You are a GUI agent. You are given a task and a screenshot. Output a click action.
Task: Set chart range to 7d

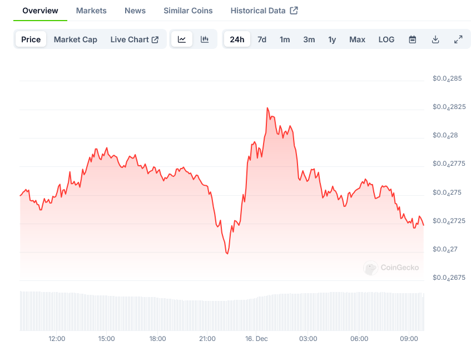point(262,39)
